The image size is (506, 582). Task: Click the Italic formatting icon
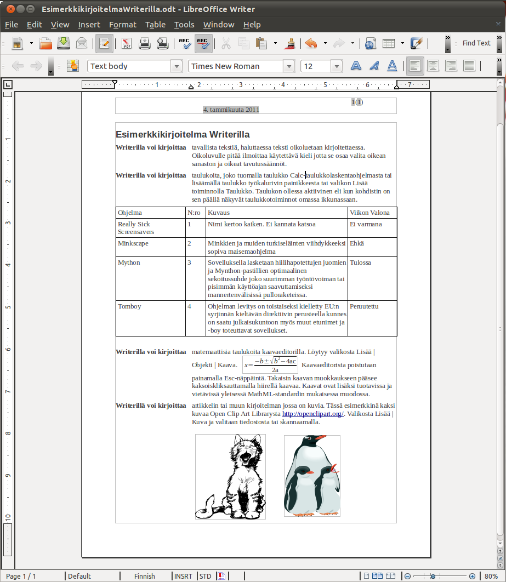click(x=374, y=66)
